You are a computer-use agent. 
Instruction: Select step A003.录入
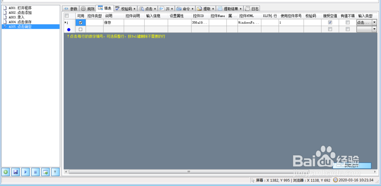16,17
